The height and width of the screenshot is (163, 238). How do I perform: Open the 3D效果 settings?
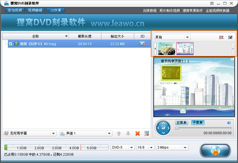tap(55, 10)
